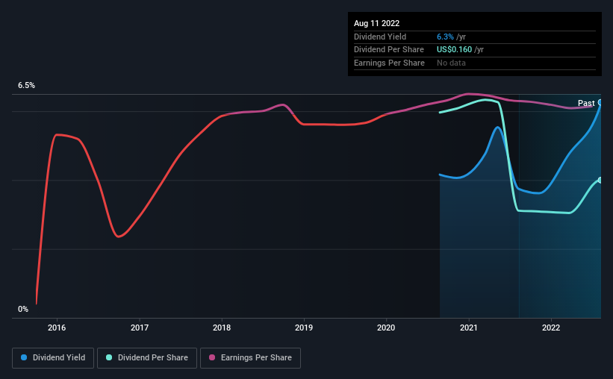Click the 2018 x-axis label
The image size is (613, 379).
(x=222, y=328)
